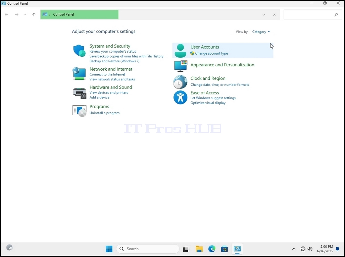
Task: Click the Clock and Region heading
Action: [x=208, y=78]
